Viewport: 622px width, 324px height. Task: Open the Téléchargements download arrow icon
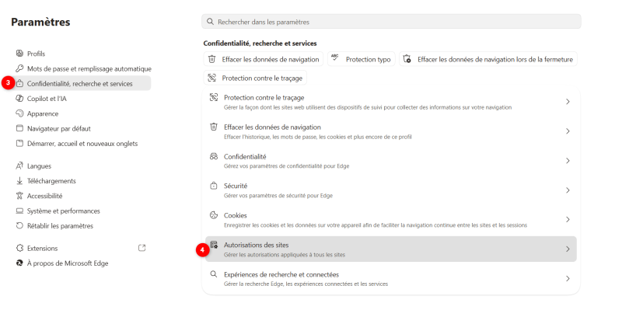tap(19, 181)
